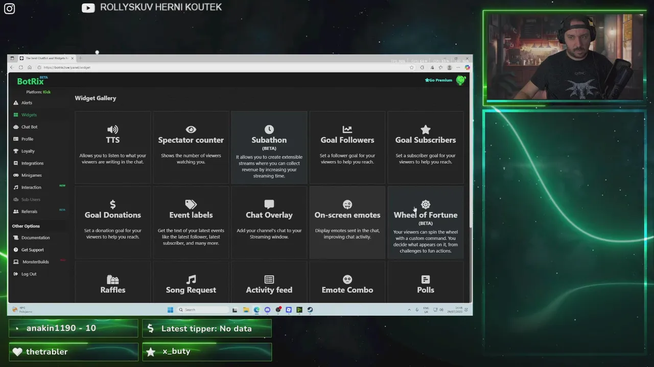Open the TTS card title
The width and height of the screenshot is (654, 367).
(x=112, y=140)
